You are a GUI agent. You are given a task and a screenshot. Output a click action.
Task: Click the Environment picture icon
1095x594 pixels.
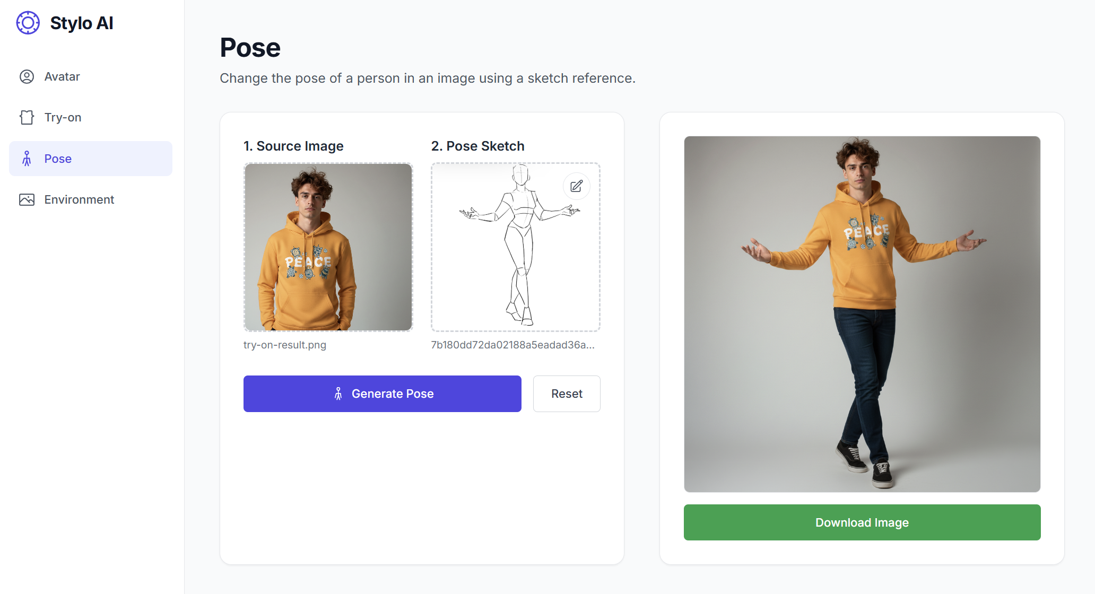tap(27, 199)
